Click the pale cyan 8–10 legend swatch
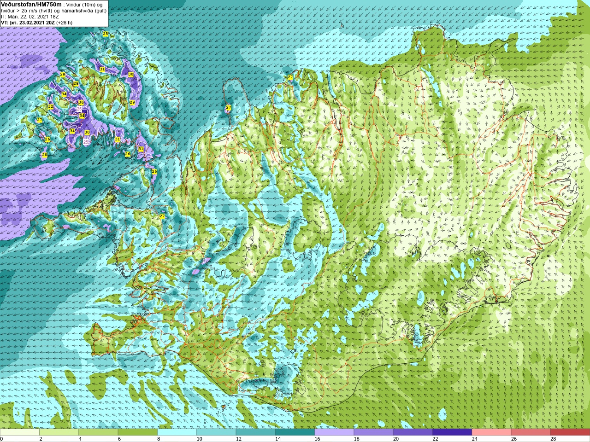 177,432
